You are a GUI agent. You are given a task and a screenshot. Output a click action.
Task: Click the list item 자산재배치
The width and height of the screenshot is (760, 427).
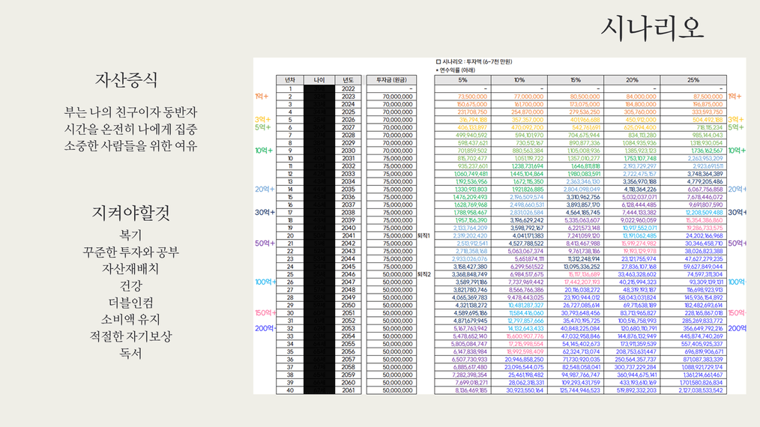pos(131,268)
